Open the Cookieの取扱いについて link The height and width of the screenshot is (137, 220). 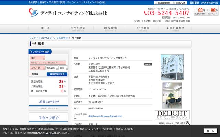click(x=35, y=133)
